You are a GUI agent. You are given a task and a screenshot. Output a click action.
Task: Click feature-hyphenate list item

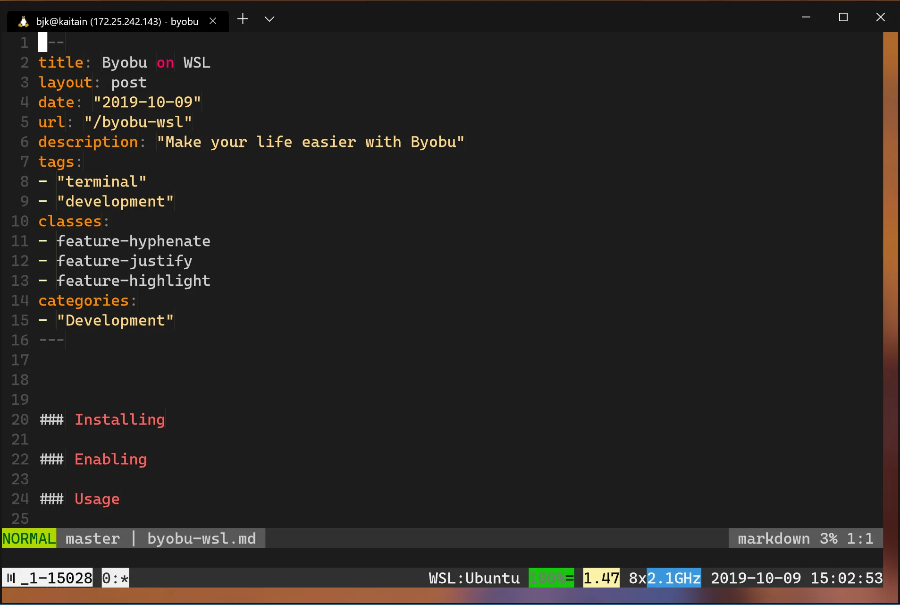[134, 241]
